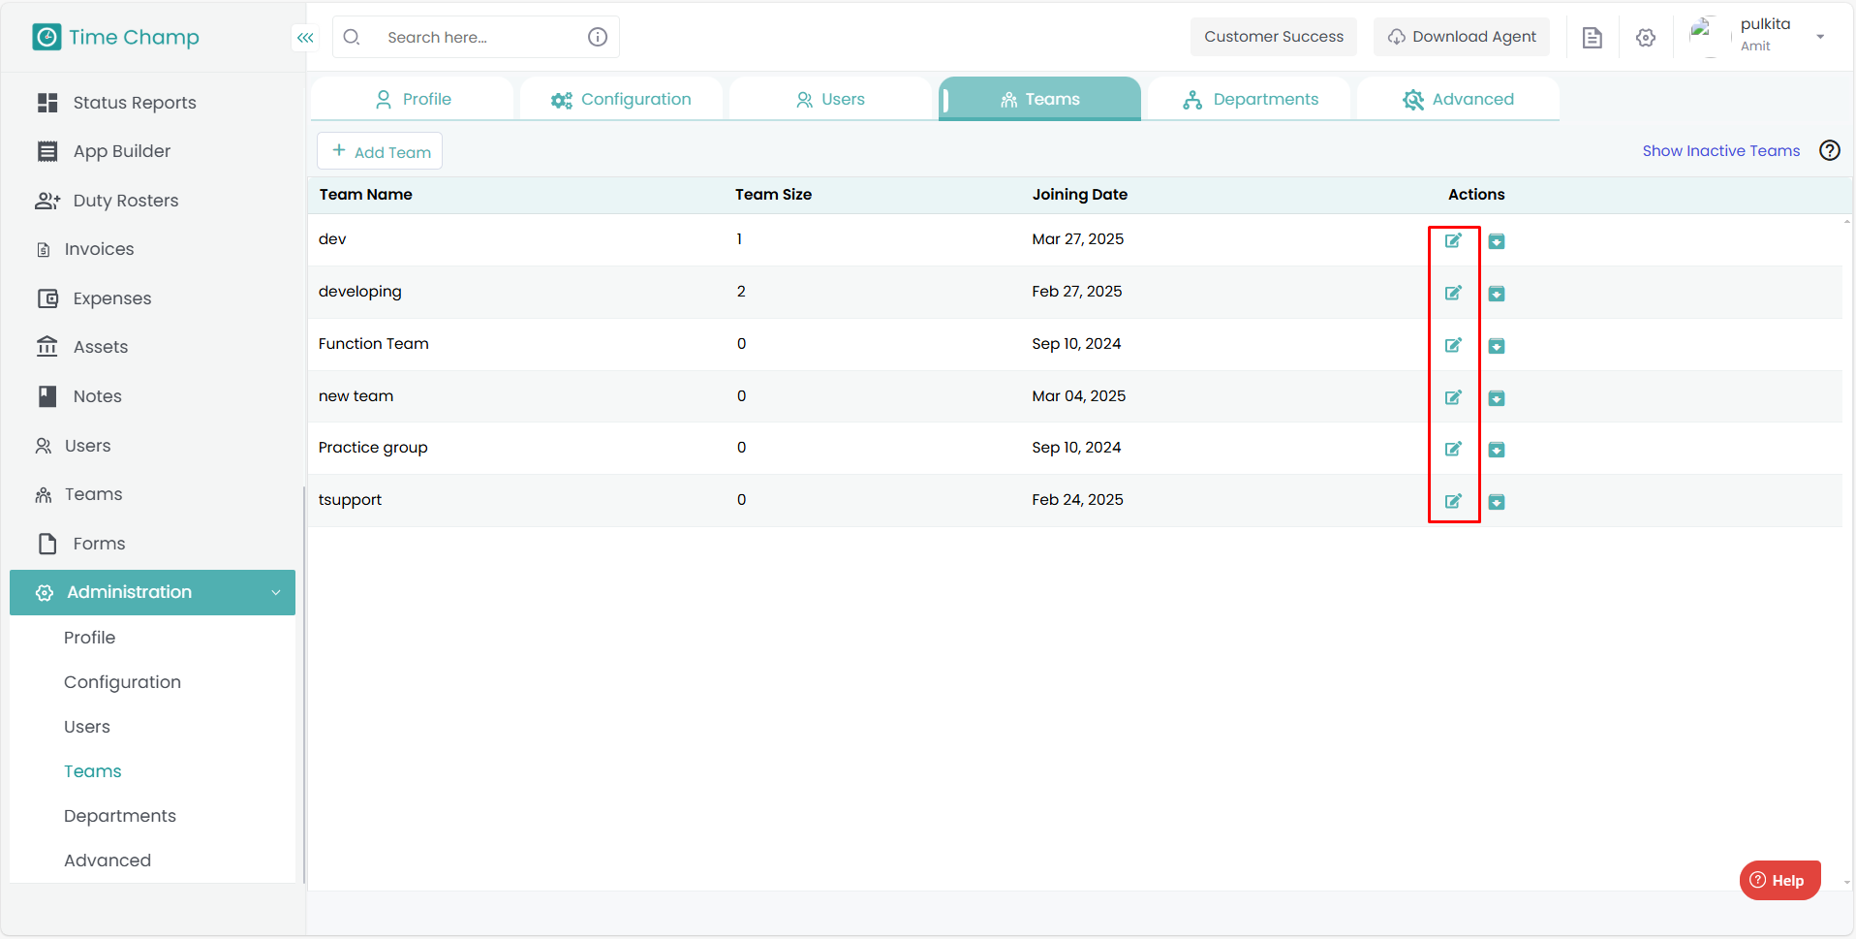Image resolution: width=1856 pixels, height=939 pixels.
Task: Collapse the sidebar with double chevron
Action: (x=305, y=38)
